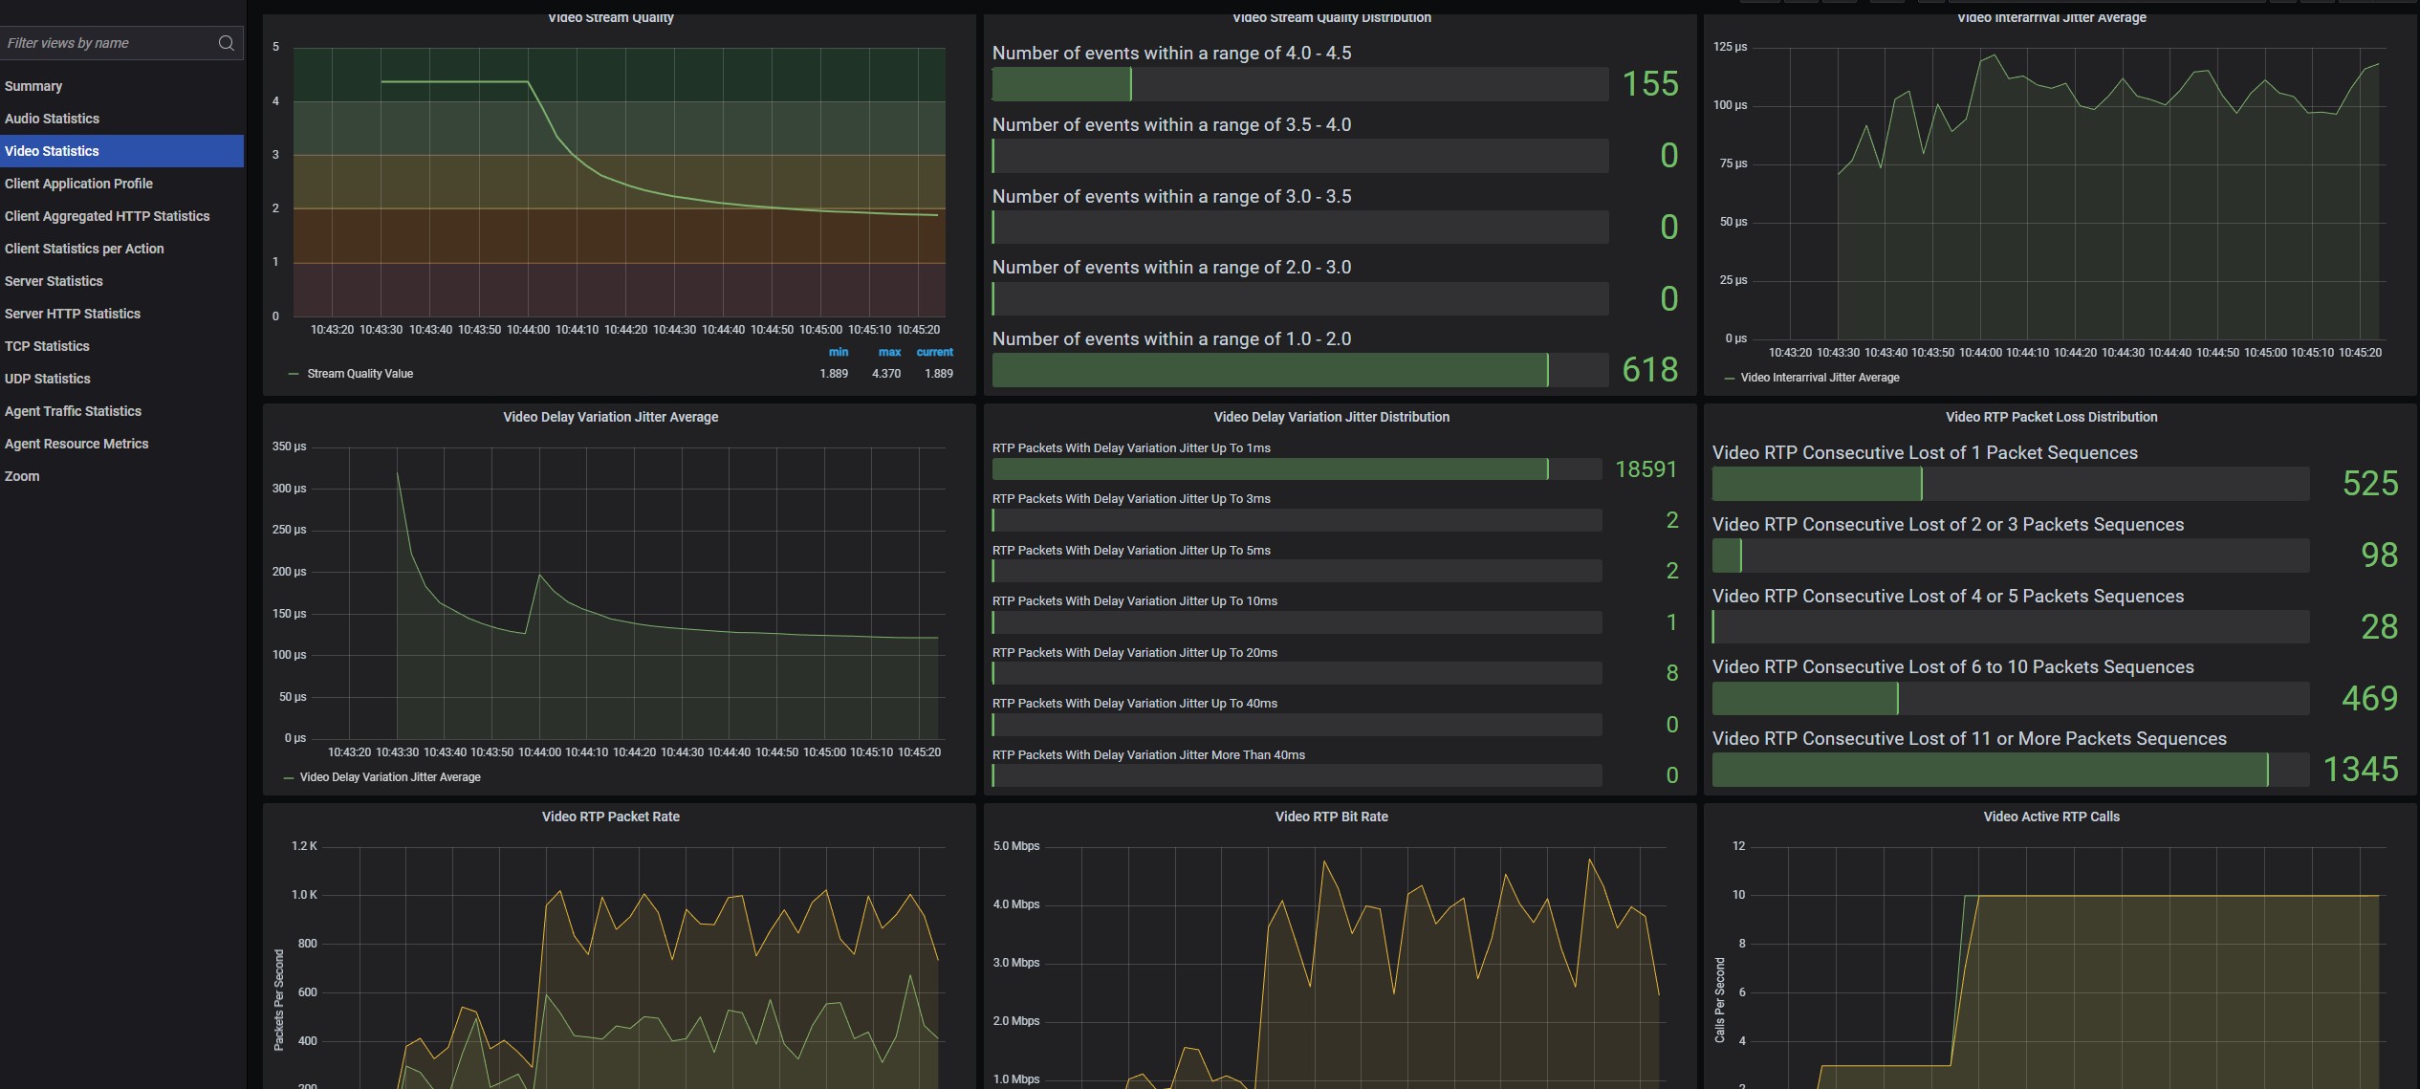This screenshot has height=1089, width=2420.
Task: Select TCP Statistics in sidebar
Action: pos(47,346)
